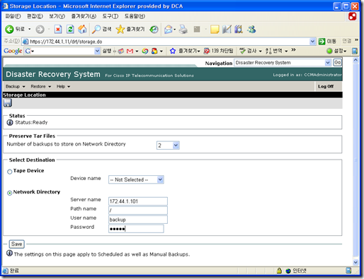
Task: Open the Mail envelope icon
Action: coord(169,30)
